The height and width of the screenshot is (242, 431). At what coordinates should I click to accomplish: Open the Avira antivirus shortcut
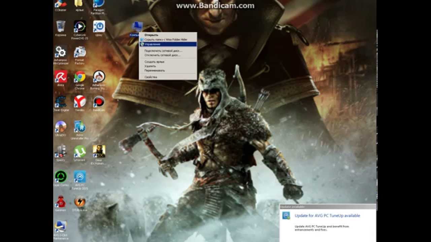[x=61, y=78]
